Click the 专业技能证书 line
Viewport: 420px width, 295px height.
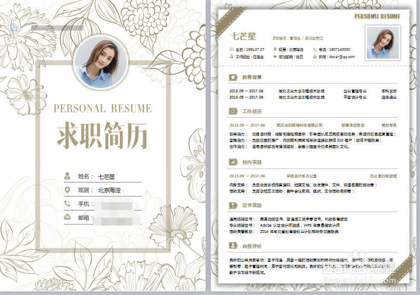(x=284, y=225)
